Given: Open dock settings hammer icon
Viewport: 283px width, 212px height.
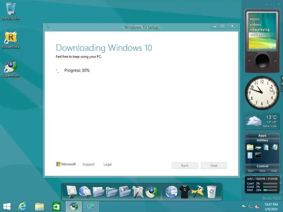Looking at the screenshot, I should pyautogui.click(x=198, y=192).
